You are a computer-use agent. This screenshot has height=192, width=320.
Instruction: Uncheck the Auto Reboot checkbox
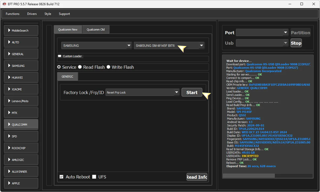coord(62,177)
